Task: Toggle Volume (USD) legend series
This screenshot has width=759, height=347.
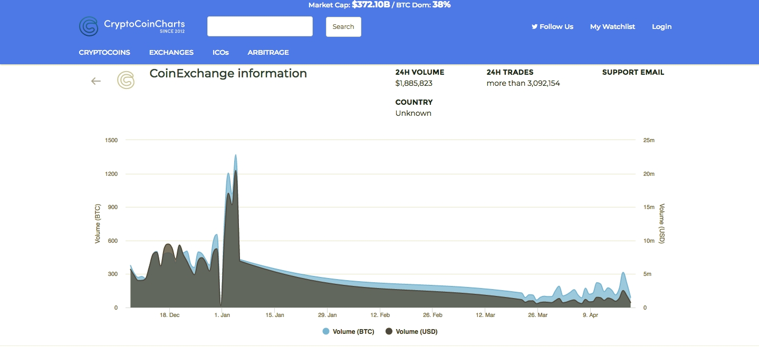Action: pos(411,332)
